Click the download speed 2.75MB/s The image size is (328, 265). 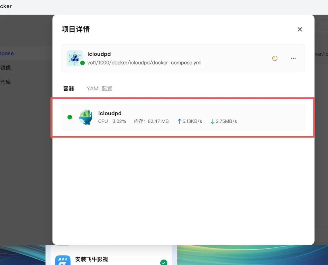click(224, 121)
